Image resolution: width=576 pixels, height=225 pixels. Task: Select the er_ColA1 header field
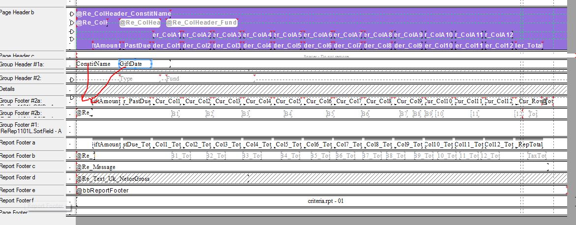(x=167, y=35)
